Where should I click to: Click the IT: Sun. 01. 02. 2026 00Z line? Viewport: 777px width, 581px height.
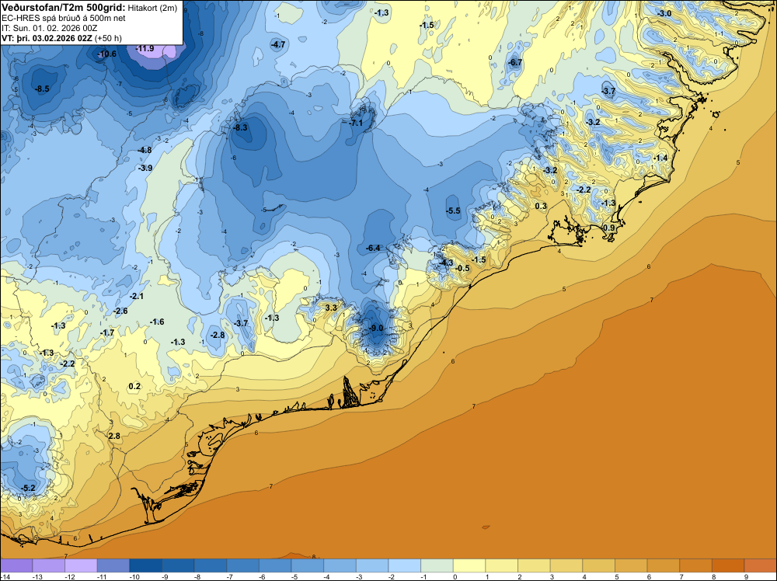50,28
